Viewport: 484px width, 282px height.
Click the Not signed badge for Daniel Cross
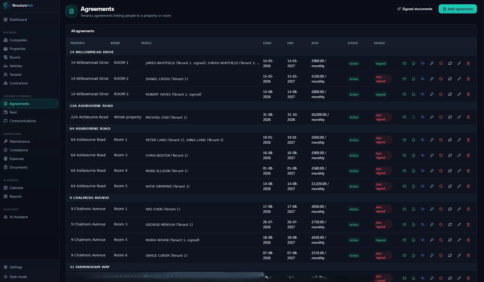[x=383, y=79]
